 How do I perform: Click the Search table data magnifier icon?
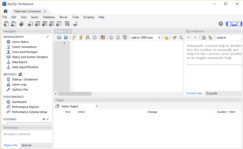coord(67,23)
